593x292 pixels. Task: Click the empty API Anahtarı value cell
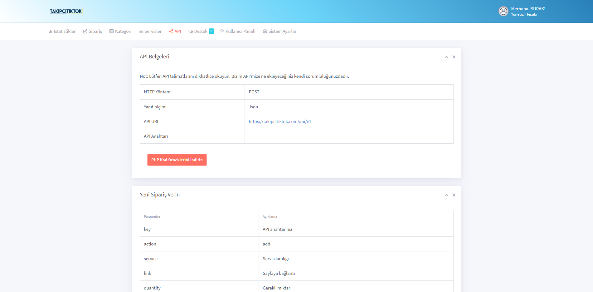[349, 136]
